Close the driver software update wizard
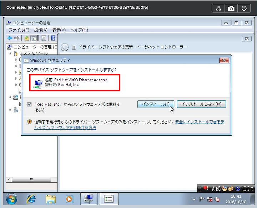The width and height of the screenshot is (257, 208). point(247,39)
